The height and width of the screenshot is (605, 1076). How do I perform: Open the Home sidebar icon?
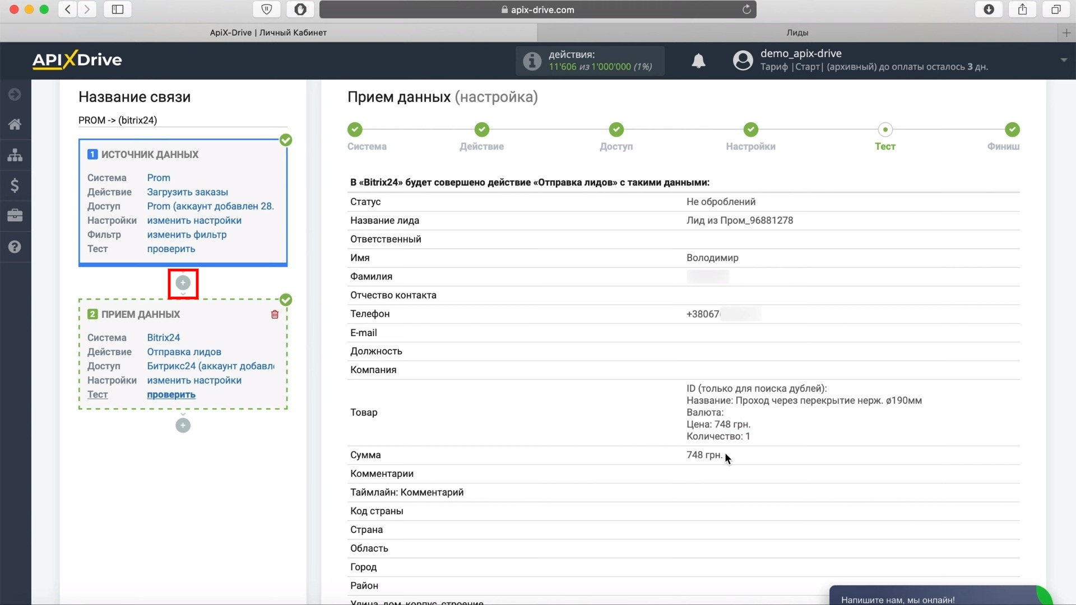tap(15, 124)
